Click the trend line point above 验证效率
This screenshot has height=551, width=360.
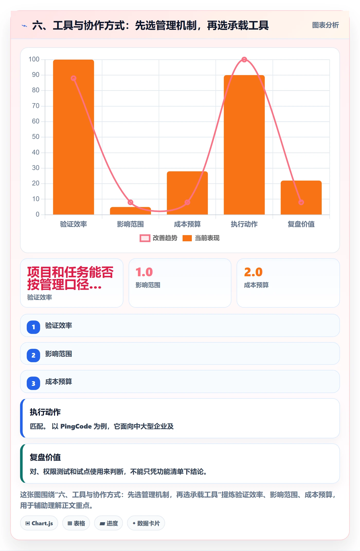click(74, 78)
